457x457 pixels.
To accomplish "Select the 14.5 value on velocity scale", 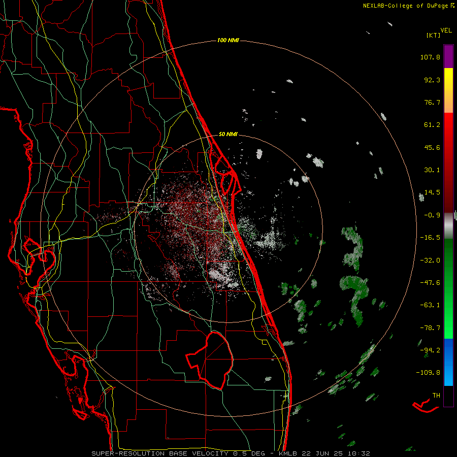I will (432, 192).
